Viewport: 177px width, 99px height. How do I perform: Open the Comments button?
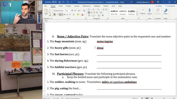click(170, 6)
